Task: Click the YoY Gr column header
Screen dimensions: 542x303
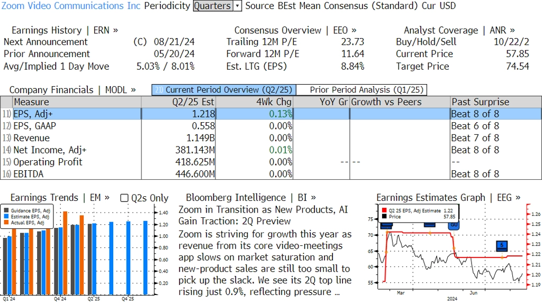Action: click(x=321, y=102)
